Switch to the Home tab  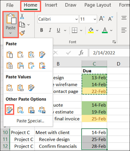pyautogui.click(x=31, y=5)
